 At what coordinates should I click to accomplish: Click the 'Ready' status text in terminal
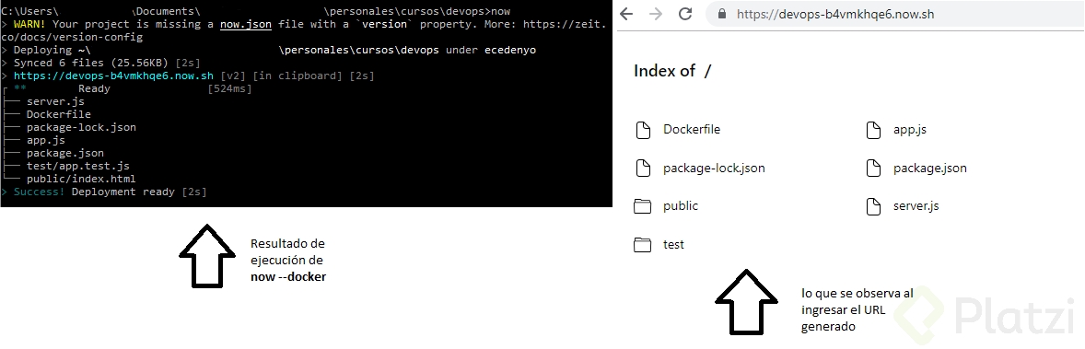[x=94, y=88]
